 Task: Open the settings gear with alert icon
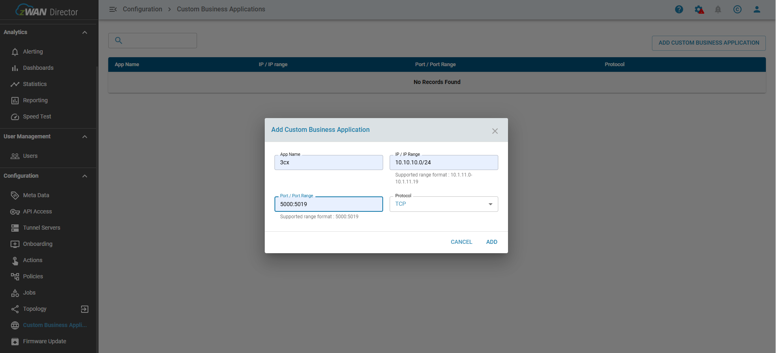699,9
